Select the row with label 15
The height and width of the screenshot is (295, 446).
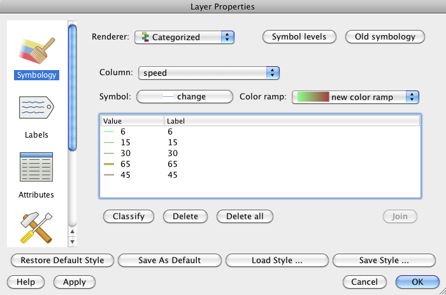click(x=260, y=143)
